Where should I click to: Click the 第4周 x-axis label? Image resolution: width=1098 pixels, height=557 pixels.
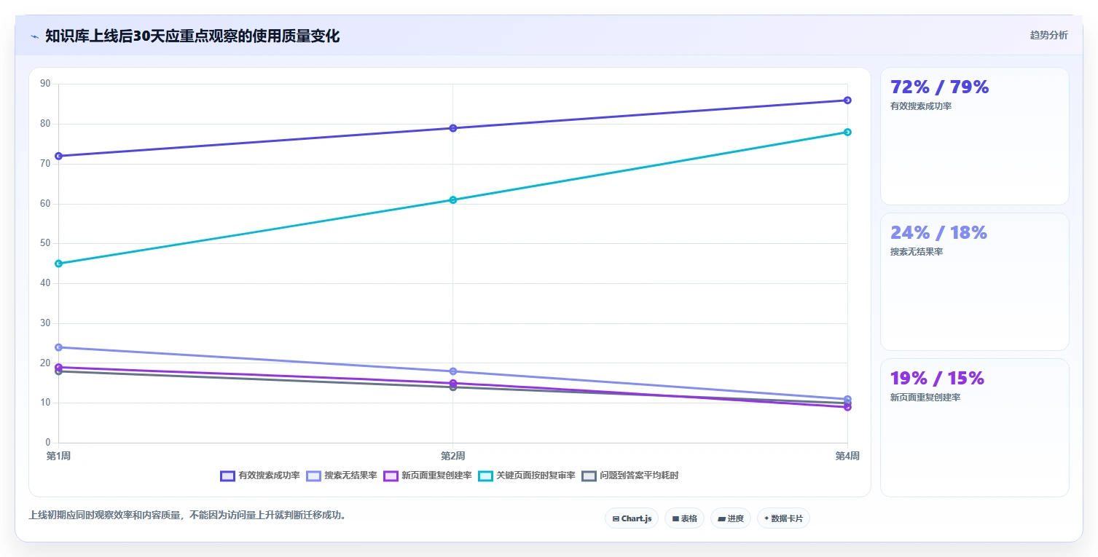coord(847,456)
